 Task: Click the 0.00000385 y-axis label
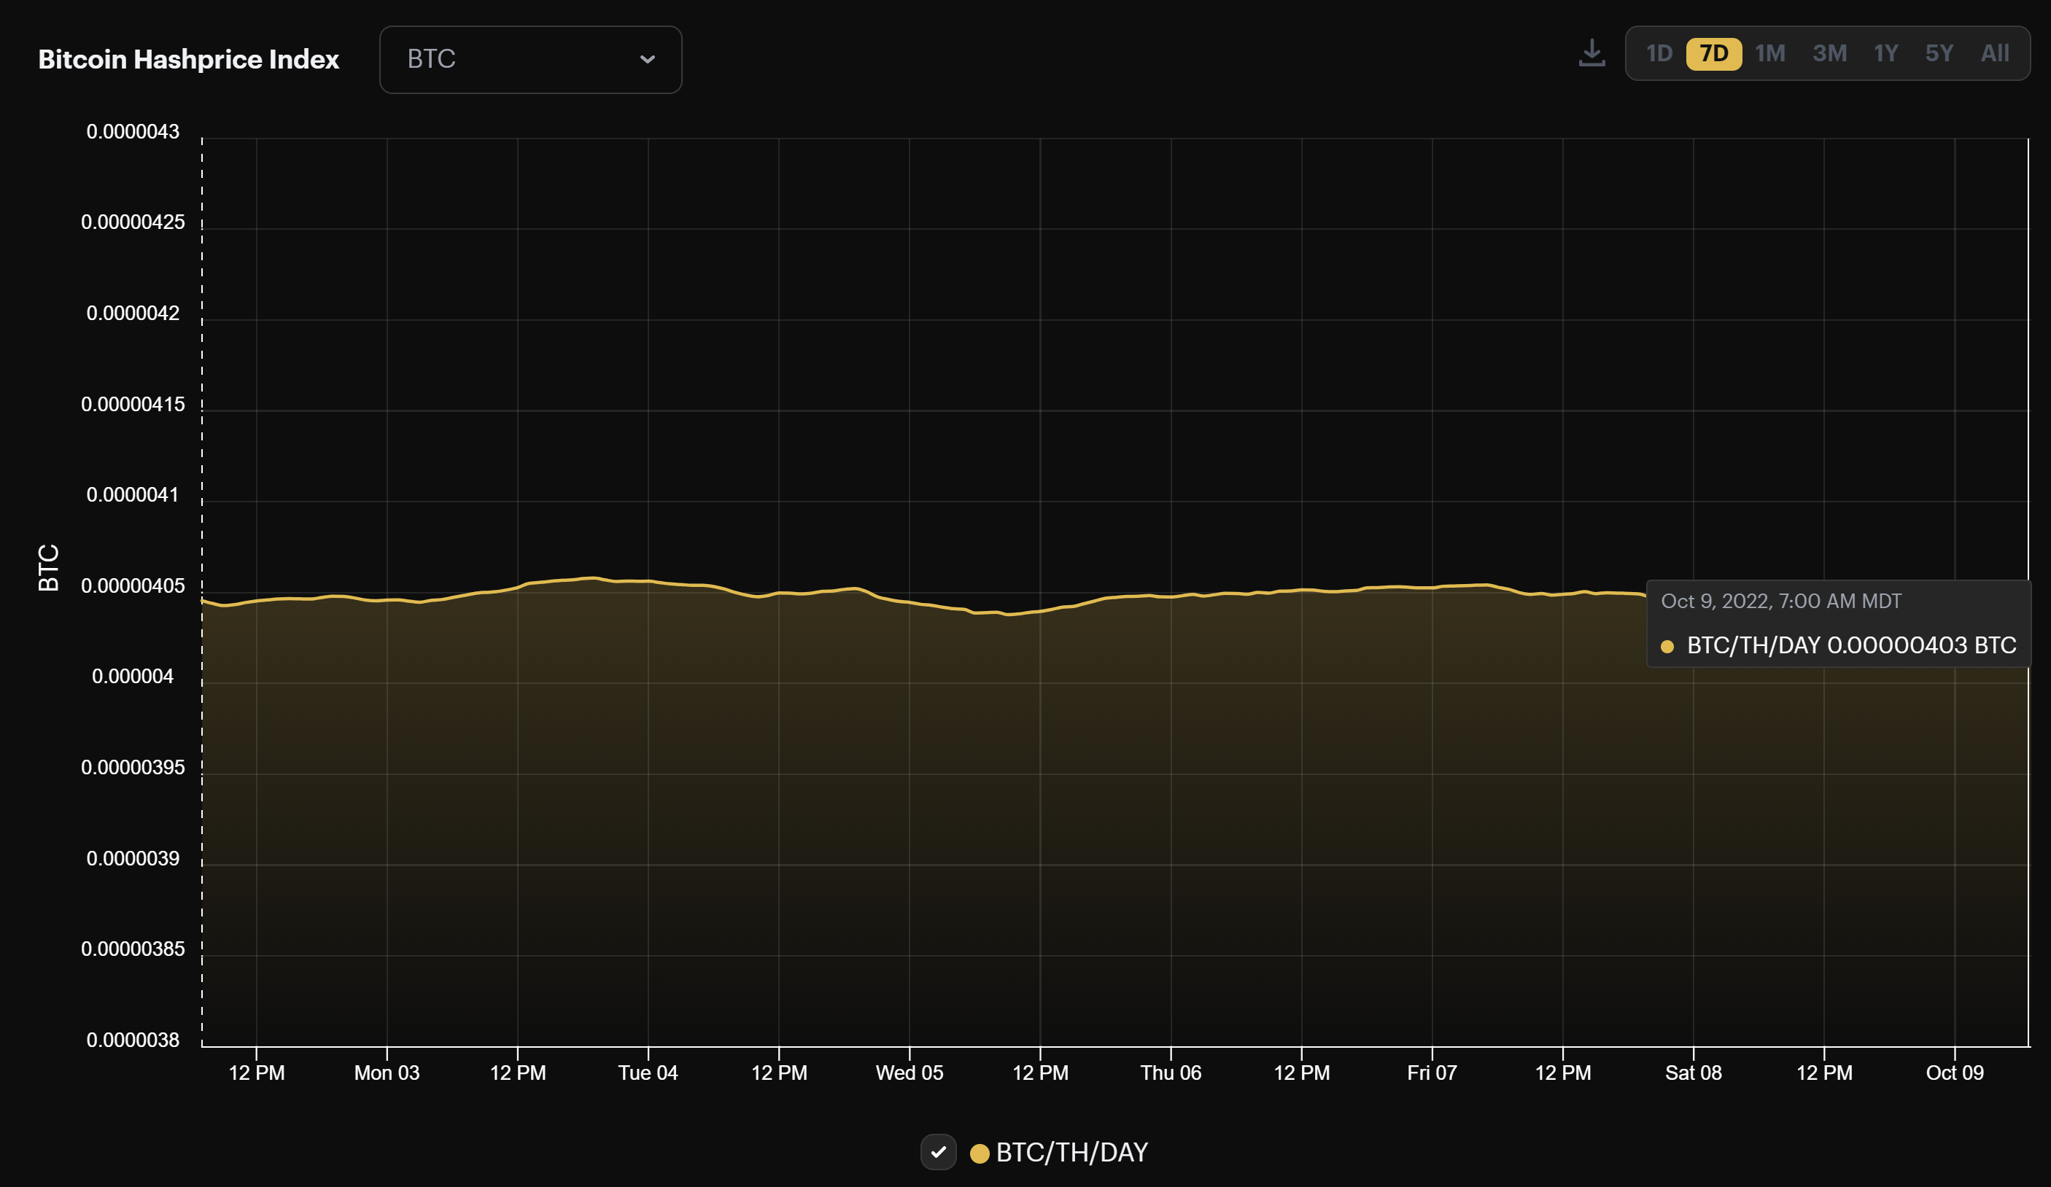[x=133, y=949]
